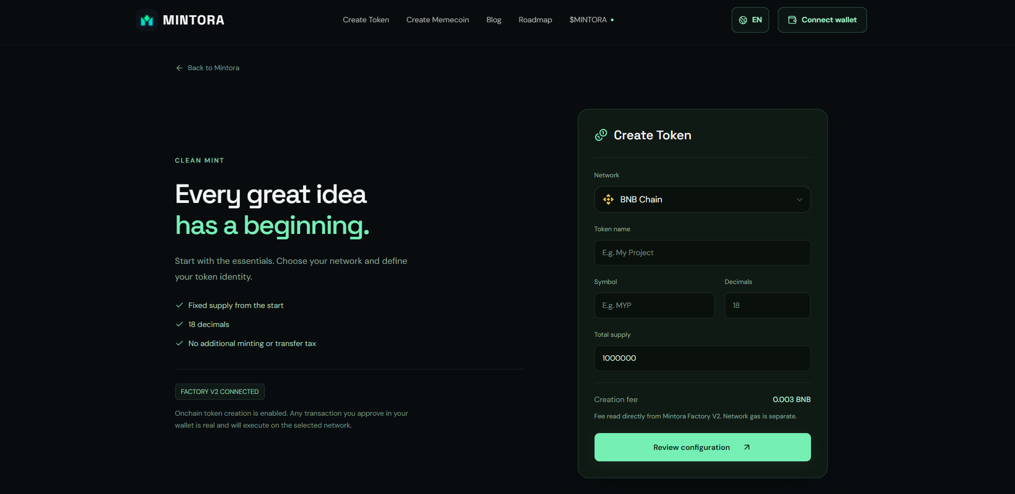Click the BNB Chain logo icon
Screen dimensions: 1015x494
[x=608, y=200]
